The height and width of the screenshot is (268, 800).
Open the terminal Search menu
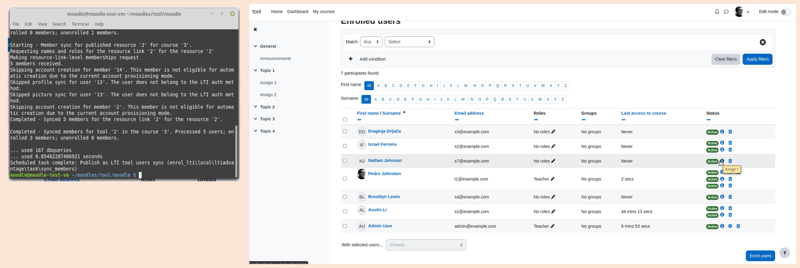pos(59,24)
